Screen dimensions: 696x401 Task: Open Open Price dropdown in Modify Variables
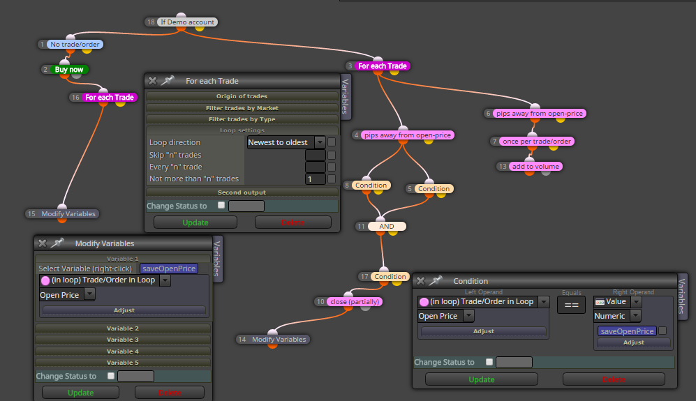(89, 294)
